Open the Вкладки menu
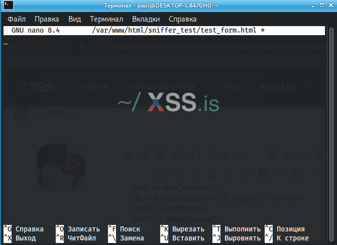Image resolution: width=337 pixels, height=245 pixels. 146,19
